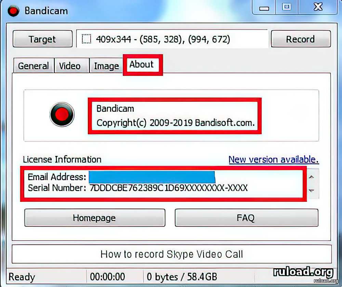Switch to the General tab
This screenshot has width=342, height=287.
pyautogui.click(x=34, y=66)
